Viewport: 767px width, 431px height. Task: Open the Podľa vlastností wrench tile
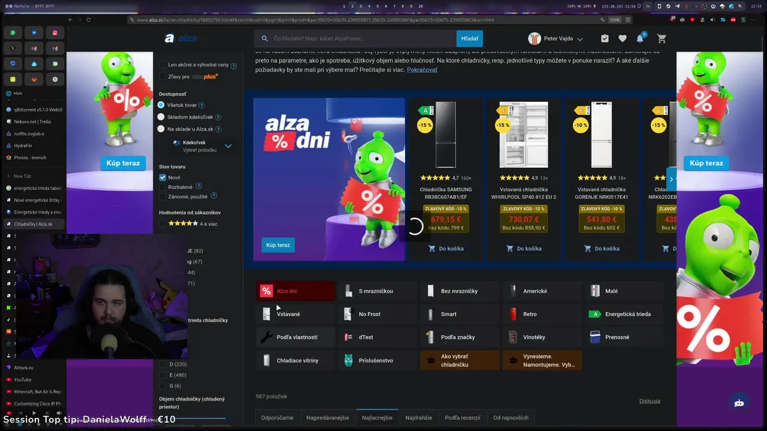pyautogui.click(x=295, y=337)
